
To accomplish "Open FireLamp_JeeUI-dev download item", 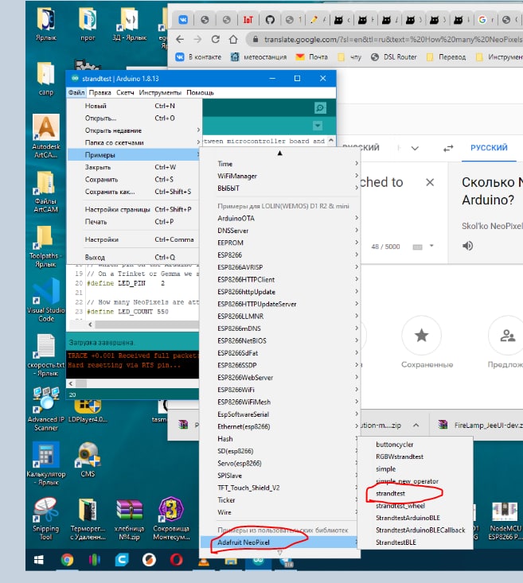I will pyautogui.click(x=480, y=425).
